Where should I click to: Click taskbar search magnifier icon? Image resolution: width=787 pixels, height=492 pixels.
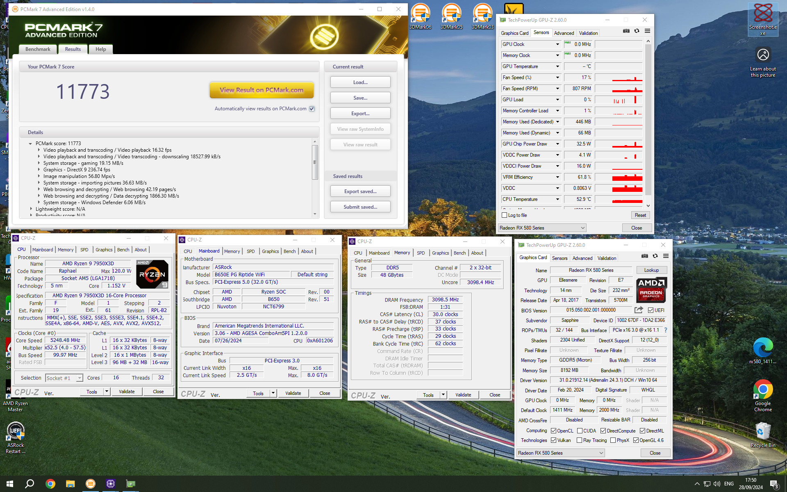click(30, 484)
